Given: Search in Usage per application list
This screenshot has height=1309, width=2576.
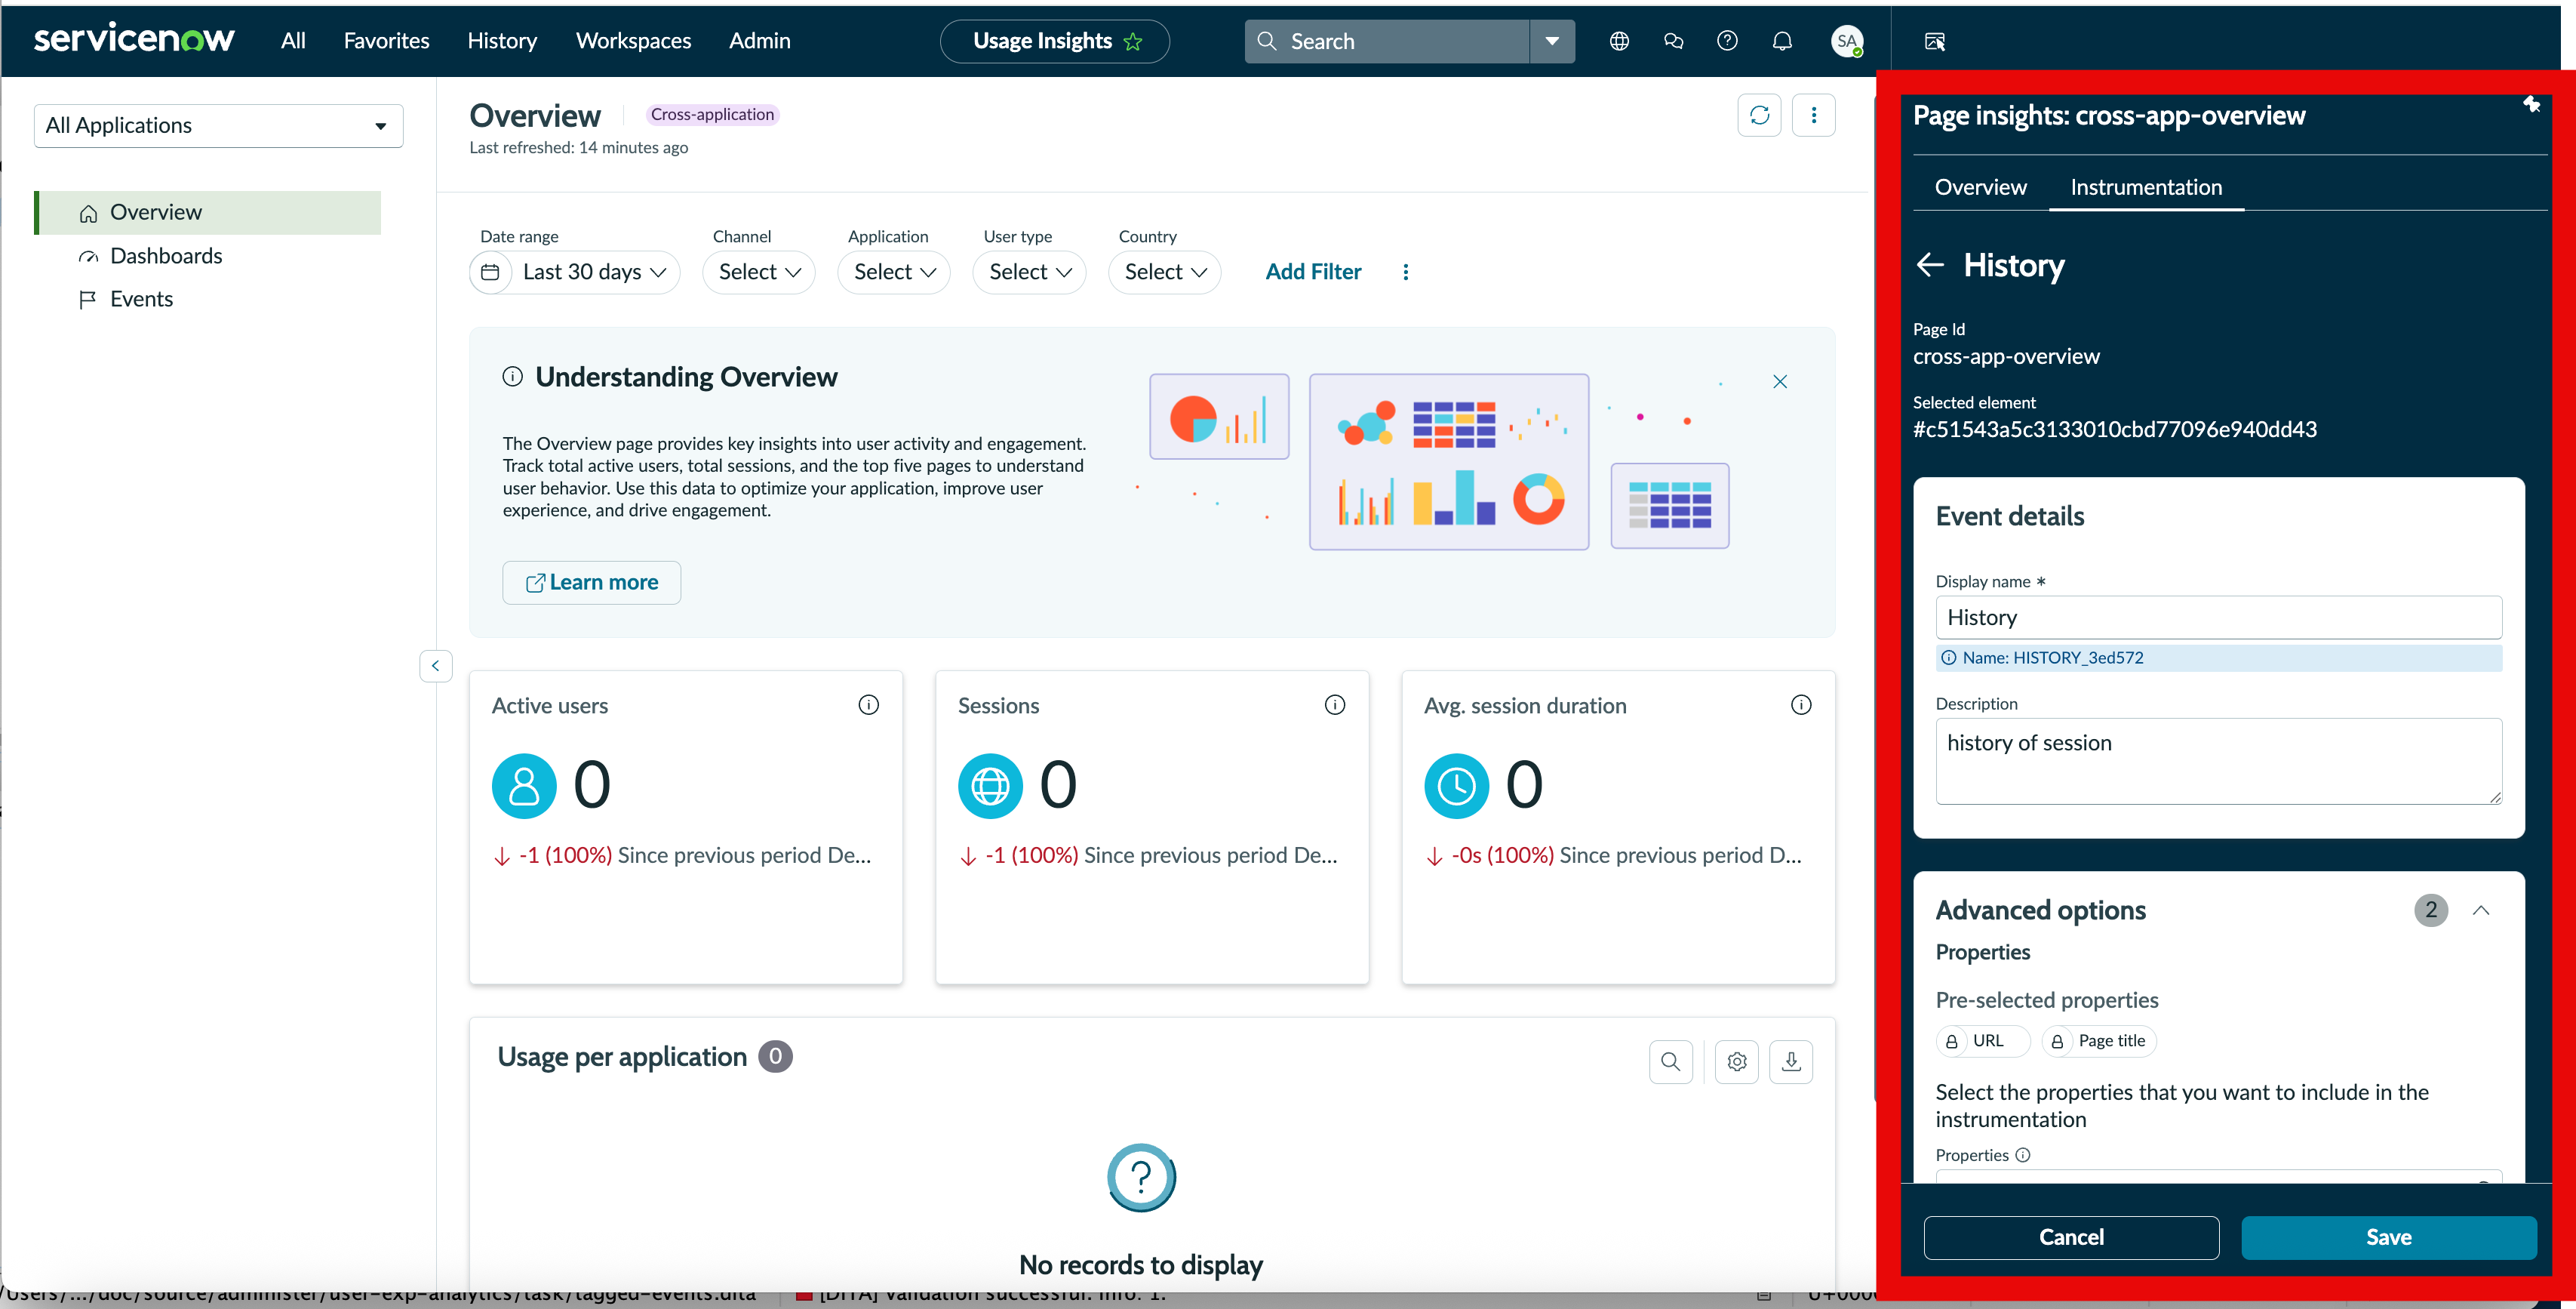Looking at the screenshot, I should [x=1671, y=1061].
